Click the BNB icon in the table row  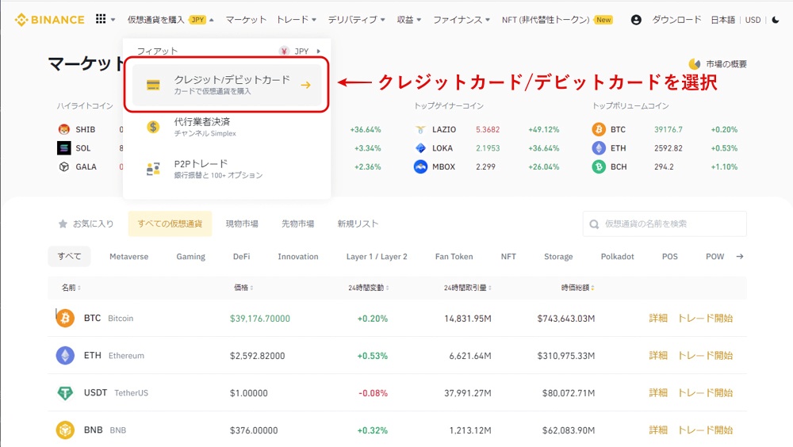tap(65, 430)
